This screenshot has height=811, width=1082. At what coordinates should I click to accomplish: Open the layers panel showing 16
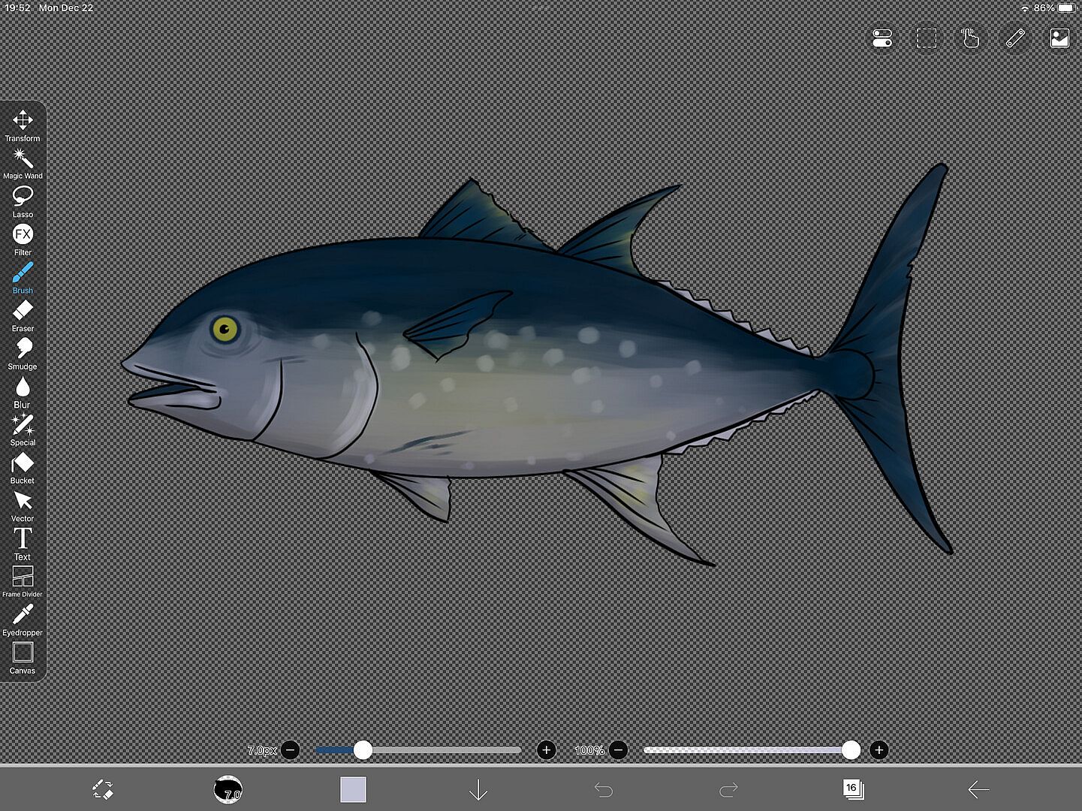point(852,789)
